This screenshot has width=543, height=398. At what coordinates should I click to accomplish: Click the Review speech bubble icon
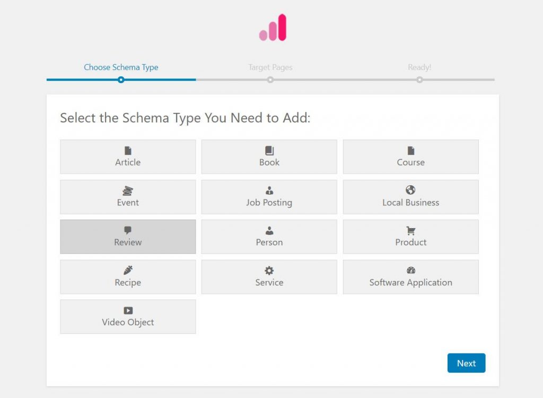pos(128,230)
